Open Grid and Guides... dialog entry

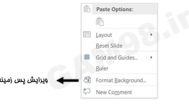click(117, 58)
